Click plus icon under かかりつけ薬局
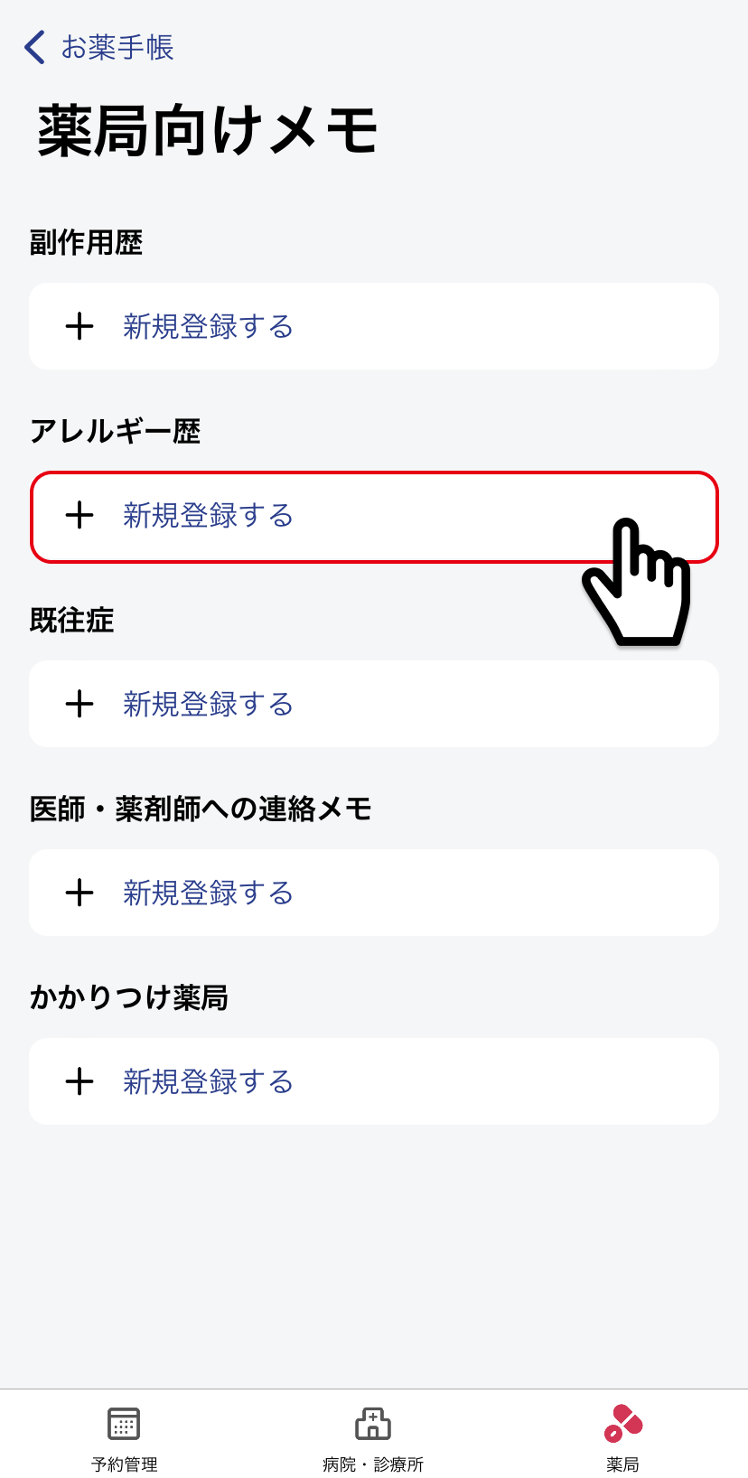This screenshot has height=1478, width=748. tap(79, 1081)
